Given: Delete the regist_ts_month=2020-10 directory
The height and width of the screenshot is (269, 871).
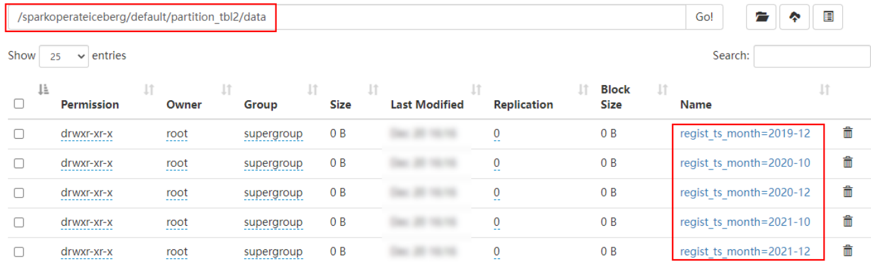Looking at the screenshot, I should click(847, 163).
